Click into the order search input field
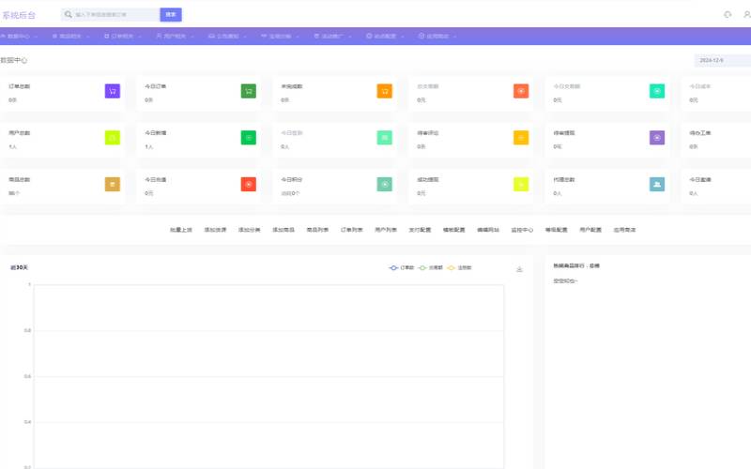This screenshot has width=751, height=469. click(115, 14)
